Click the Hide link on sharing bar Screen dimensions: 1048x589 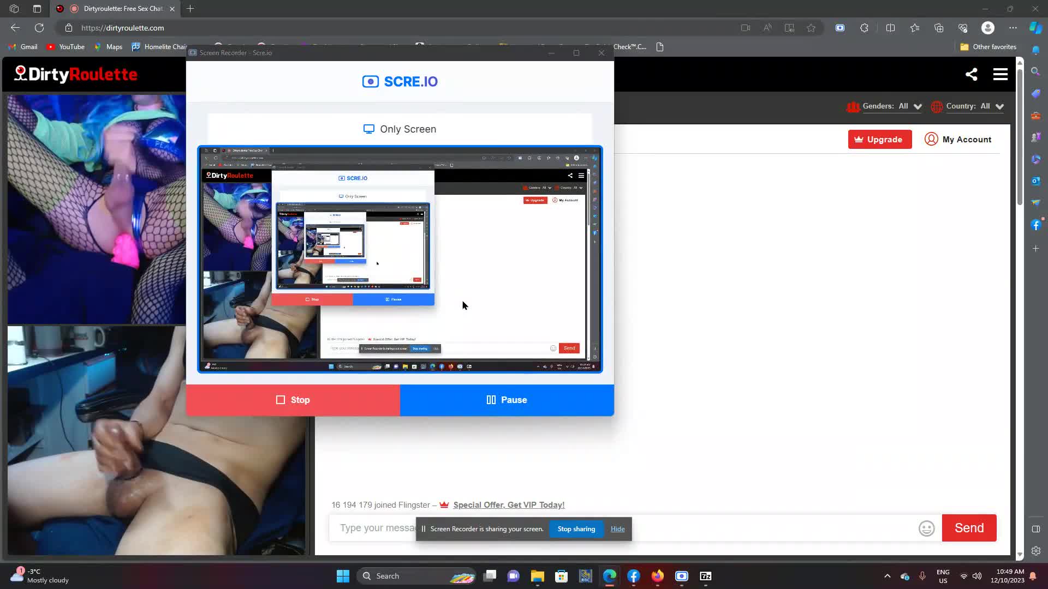[x=617, y=528]
